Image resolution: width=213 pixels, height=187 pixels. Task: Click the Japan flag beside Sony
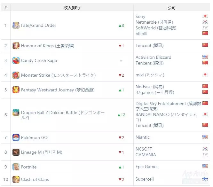pyautogui.click(x=205, y=16)
